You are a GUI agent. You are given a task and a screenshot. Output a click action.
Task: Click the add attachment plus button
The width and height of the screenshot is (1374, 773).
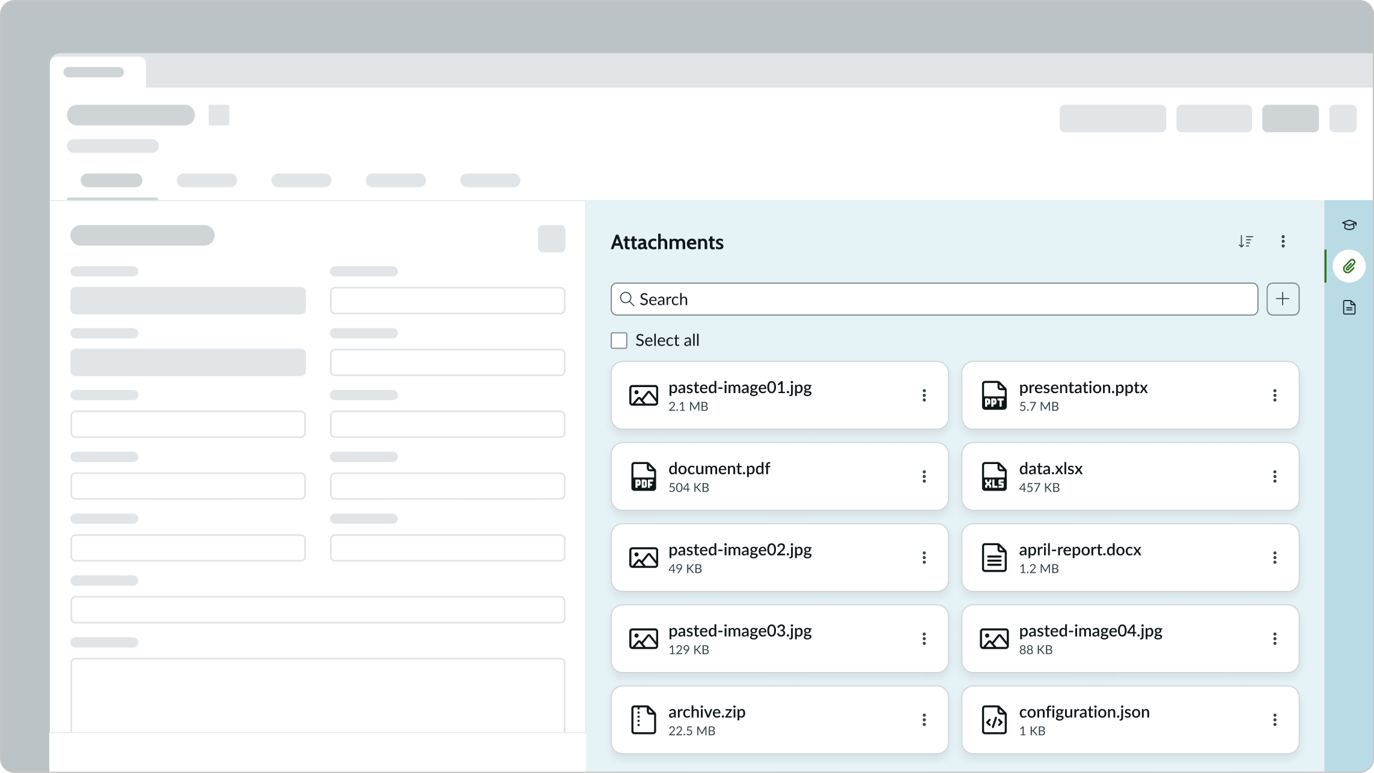coord(1283,299)
